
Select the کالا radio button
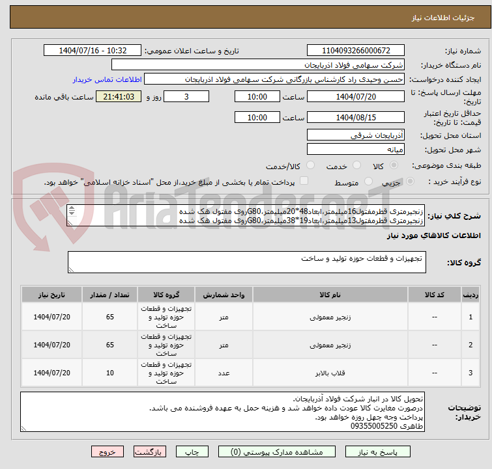[x=394, y=165]
